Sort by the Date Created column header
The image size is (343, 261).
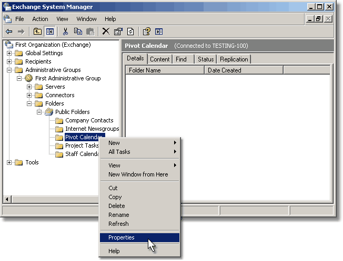(x=244, y=70)
